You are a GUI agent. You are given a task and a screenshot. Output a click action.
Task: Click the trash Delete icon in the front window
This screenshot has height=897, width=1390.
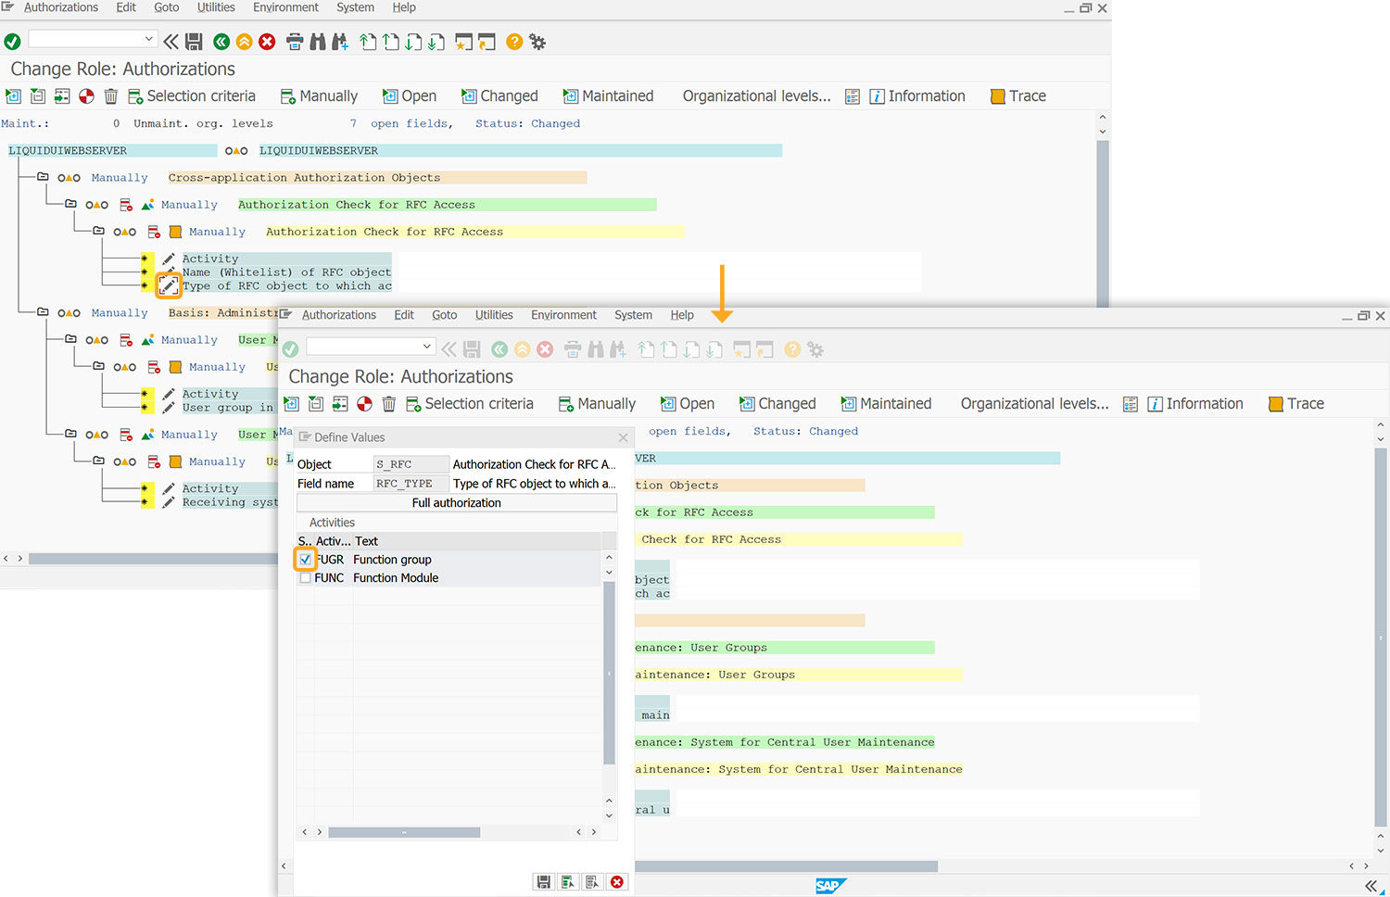click(389, 404)
